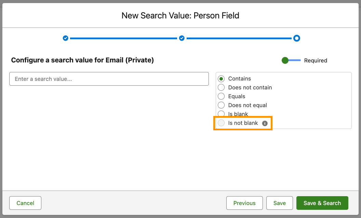Click the second completed step checkmark
The image size is (361, 218).
click(x=182, y=38)
